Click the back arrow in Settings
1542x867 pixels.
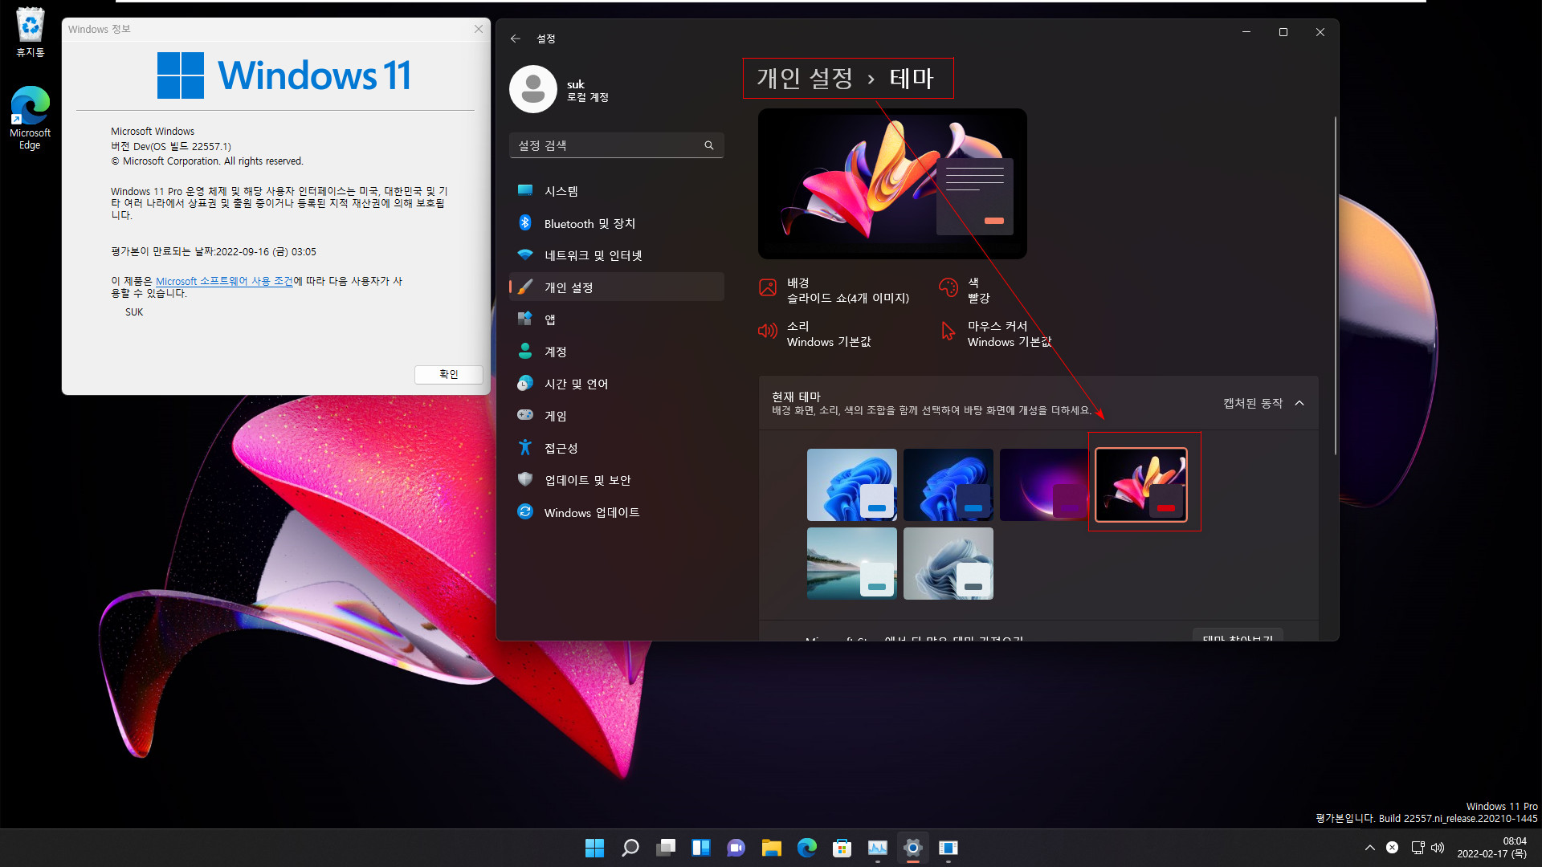click(x=516, y=39)
